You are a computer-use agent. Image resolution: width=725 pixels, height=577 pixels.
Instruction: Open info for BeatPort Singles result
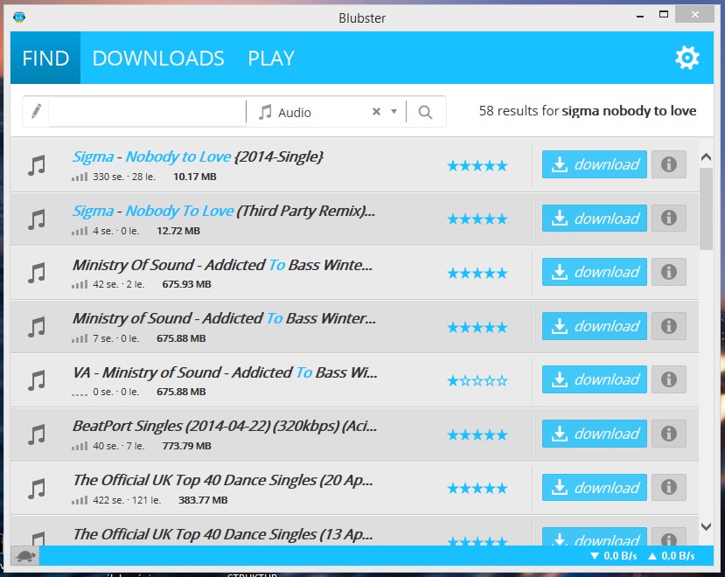[668, 434]
